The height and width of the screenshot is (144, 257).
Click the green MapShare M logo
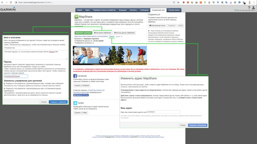pyautogui.click(x=76, y=16)
